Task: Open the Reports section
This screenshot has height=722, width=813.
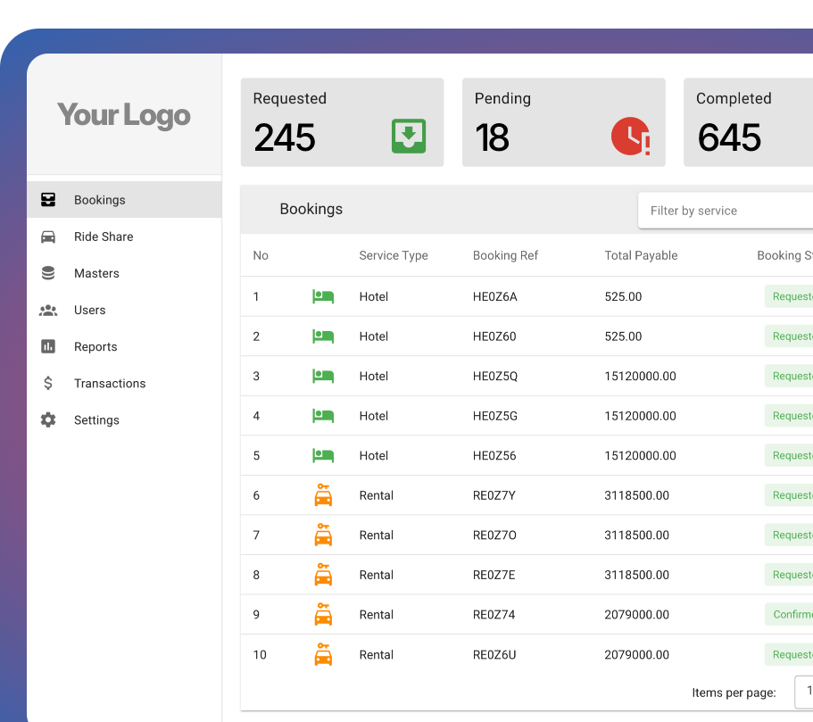Action: 124,346
